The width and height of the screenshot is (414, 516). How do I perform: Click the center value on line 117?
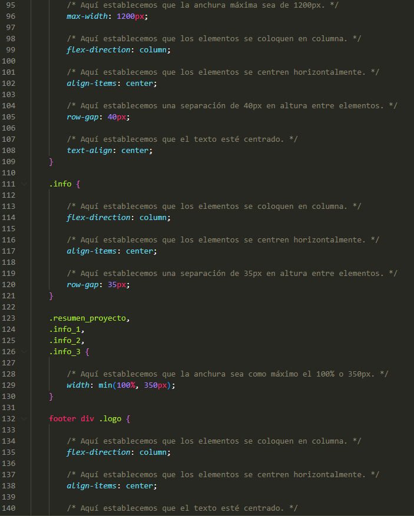point(140,251)
